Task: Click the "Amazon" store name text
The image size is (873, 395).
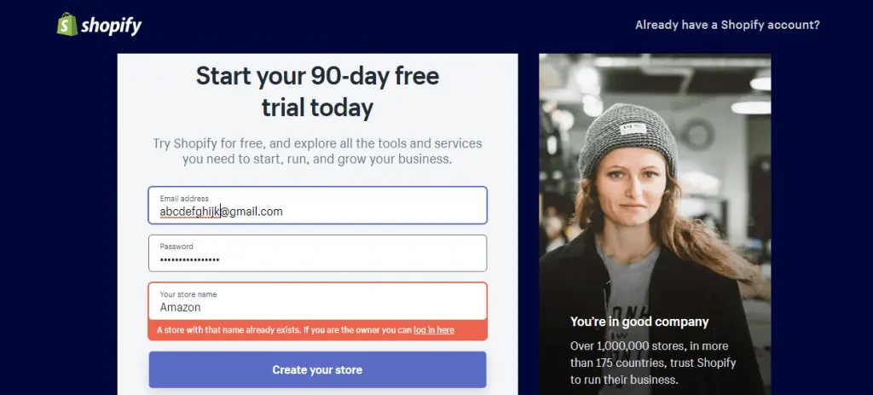Action: pos(181,308)
